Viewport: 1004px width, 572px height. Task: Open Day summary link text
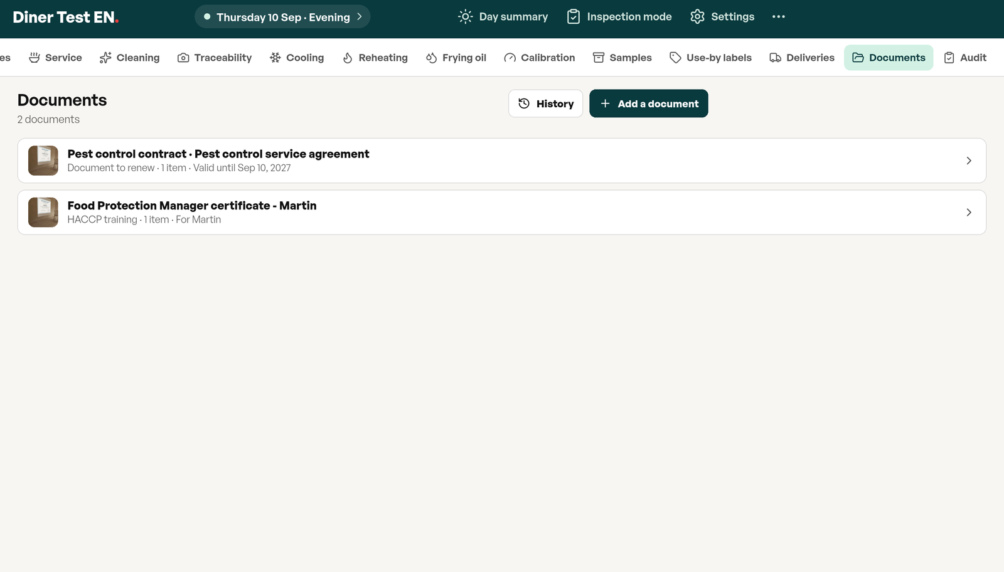513,17
